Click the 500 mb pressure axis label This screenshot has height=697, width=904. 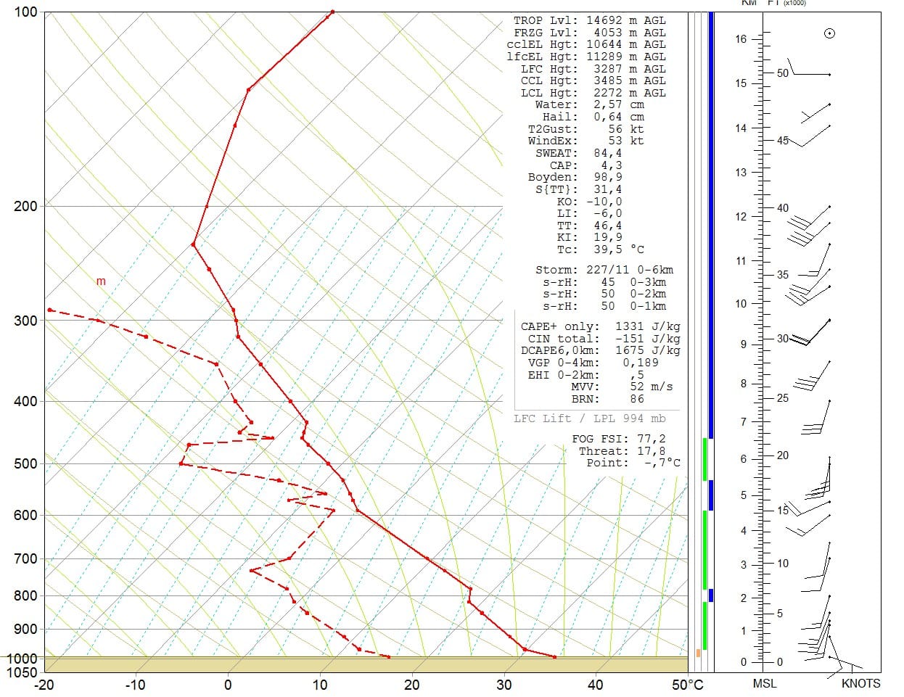[25, 464]
